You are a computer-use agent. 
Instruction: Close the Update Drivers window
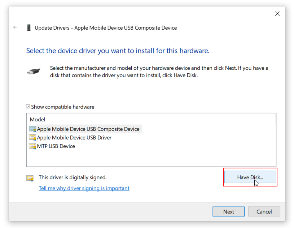277,14
